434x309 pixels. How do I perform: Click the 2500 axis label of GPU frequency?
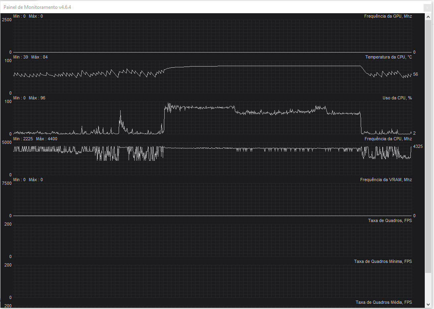click(x=7, y=20)
